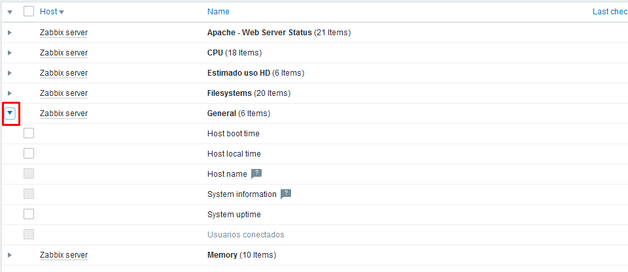
Task: Click Filesystems (20 Items) group name
Action: point(249,93)
